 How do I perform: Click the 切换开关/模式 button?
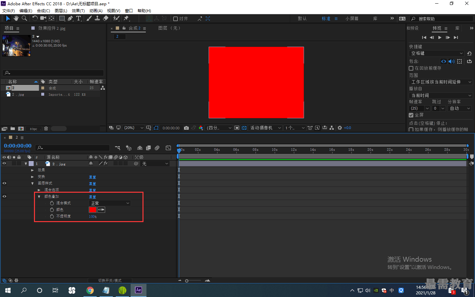point(110,280)
